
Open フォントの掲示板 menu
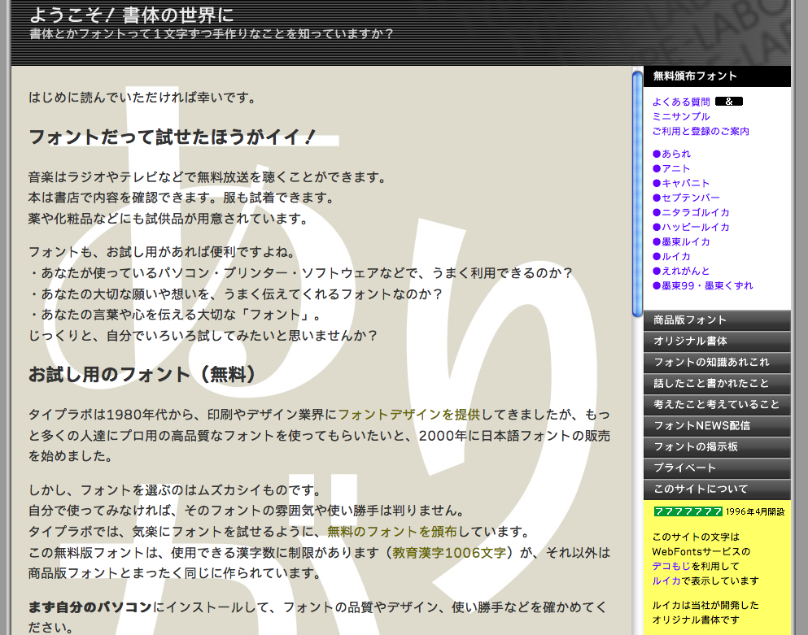point(717,447)
